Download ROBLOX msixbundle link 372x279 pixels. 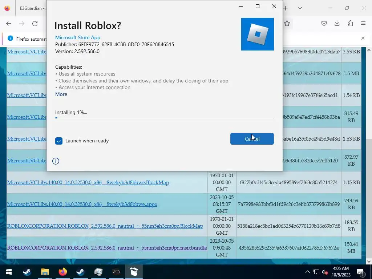[107, 248]
